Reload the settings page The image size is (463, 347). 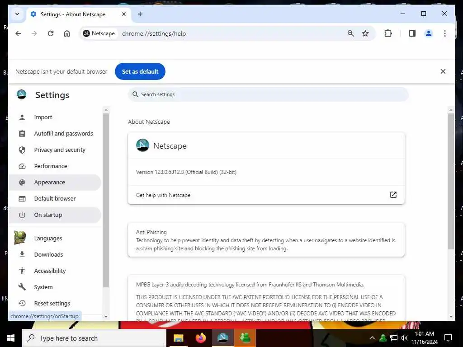51,33
